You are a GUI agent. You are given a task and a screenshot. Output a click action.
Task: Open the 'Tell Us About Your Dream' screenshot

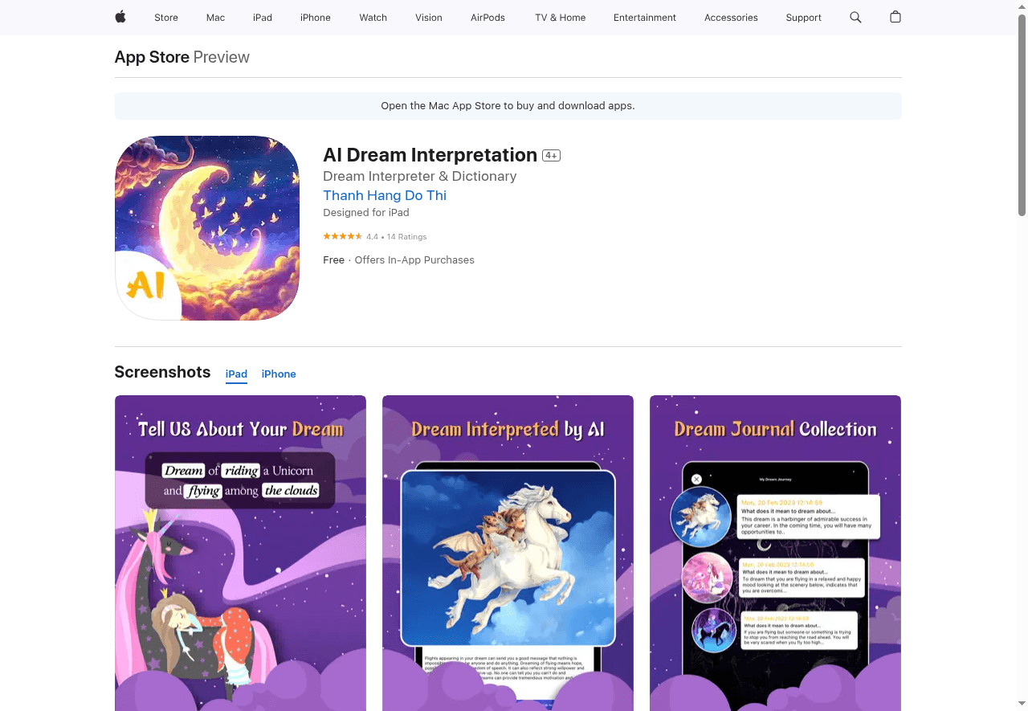240,553
